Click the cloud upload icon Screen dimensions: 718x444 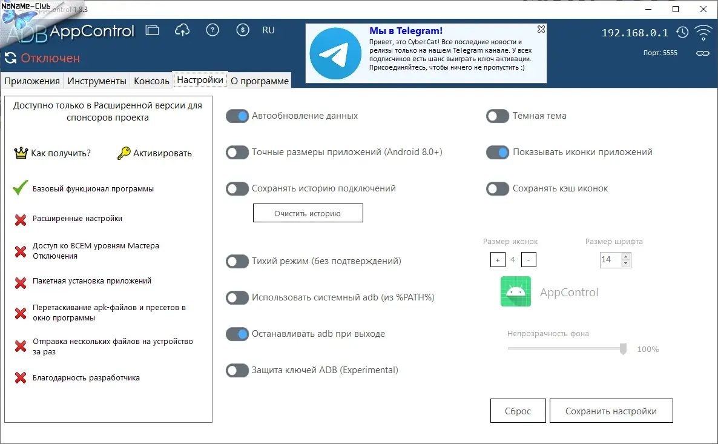click(182, 30)
